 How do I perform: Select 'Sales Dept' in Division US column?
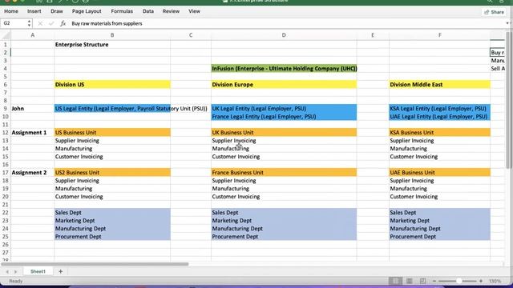coord(112,213)
